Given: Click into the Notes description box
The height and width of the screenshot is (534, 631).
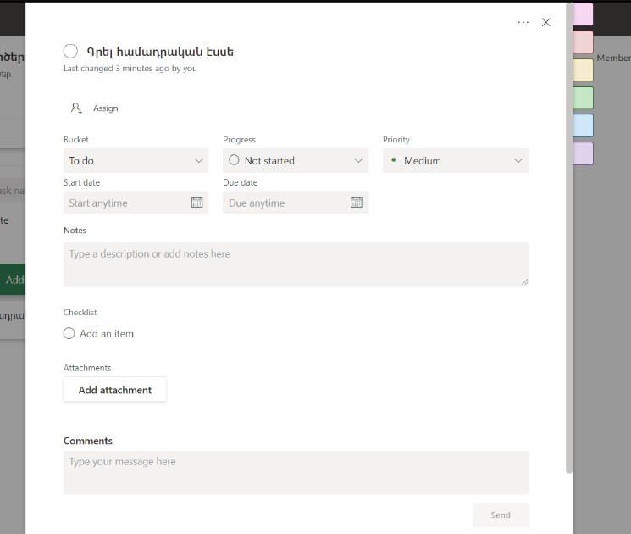Looking at the screenshot, I should pyautogui.click(x=296, y=264).
